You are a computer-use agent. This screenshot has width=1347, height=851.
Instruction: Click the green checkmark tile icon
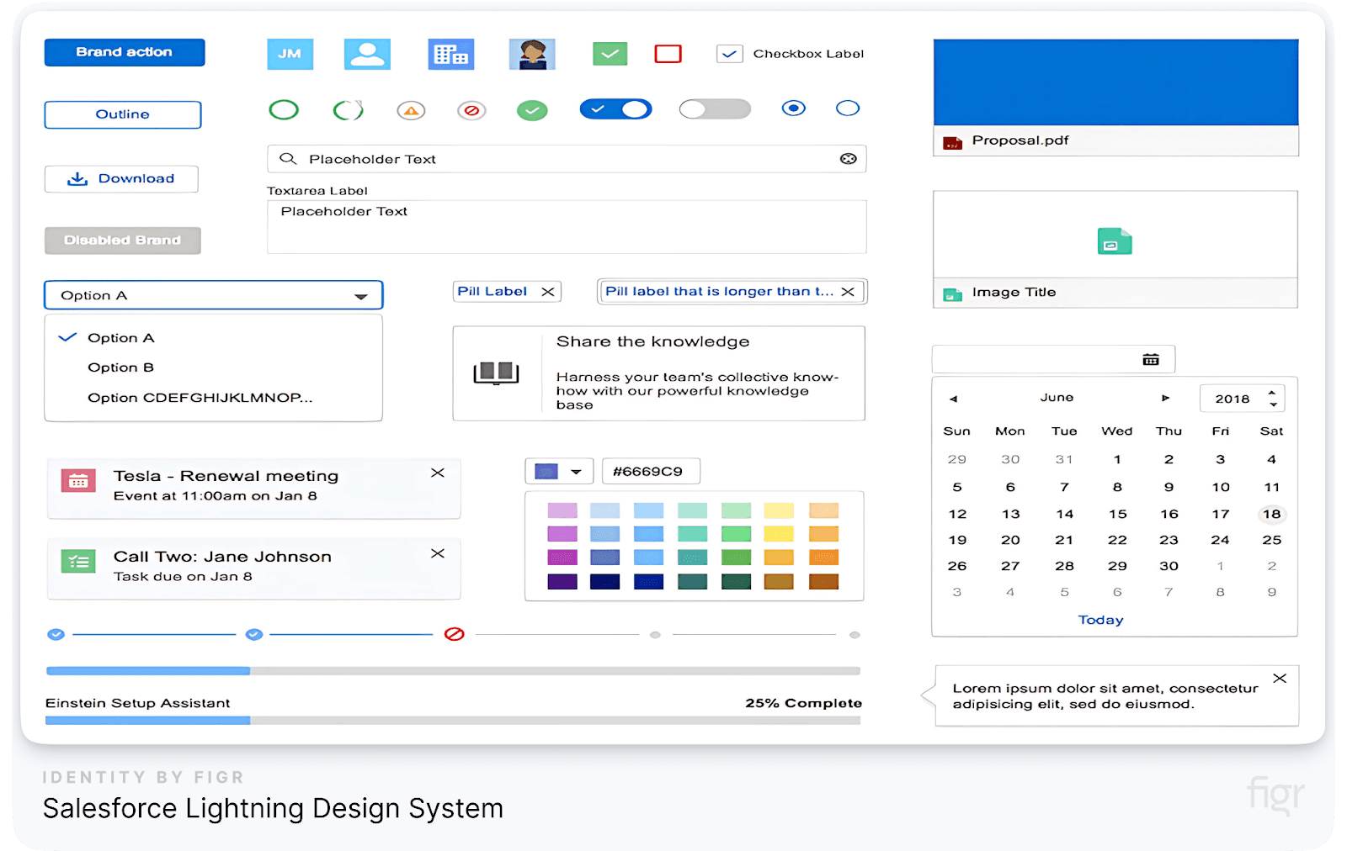coord(610,54)
